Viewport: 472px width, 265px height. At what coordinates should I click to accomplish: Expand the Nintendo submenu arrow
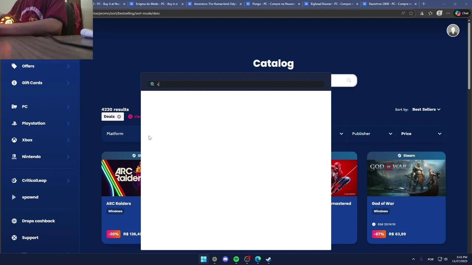pyautogui.click(x=68, y=157)
